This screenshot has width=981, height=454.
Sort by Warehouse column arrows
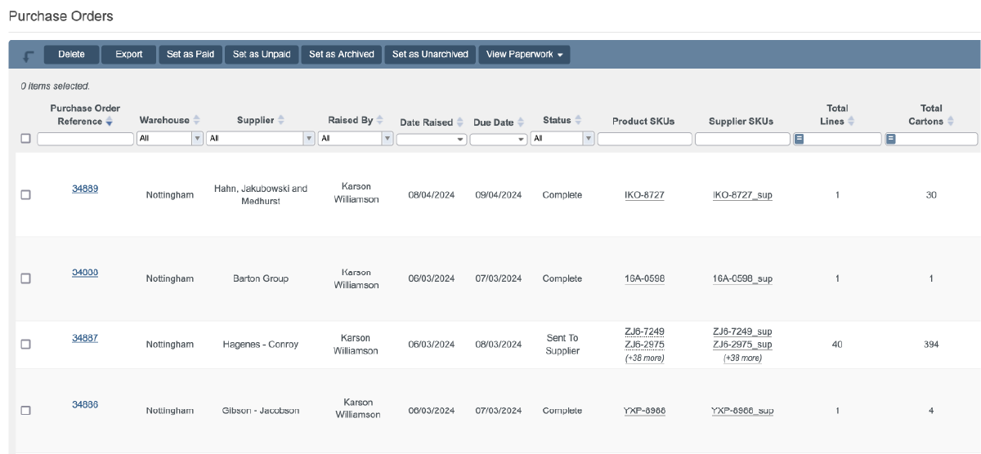click(x=197, y=120)
